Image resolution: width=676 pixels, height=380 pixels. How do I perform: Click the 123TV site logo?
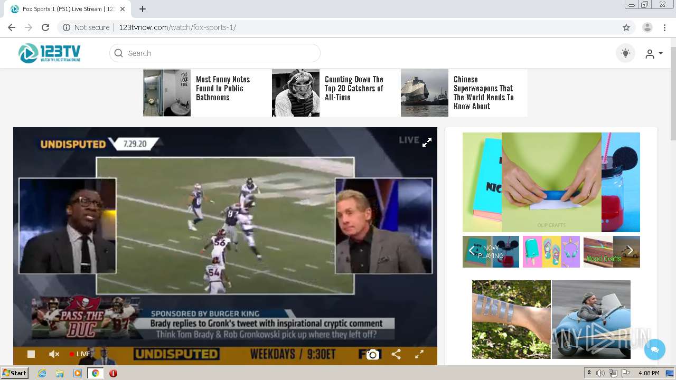click(50, 53)
